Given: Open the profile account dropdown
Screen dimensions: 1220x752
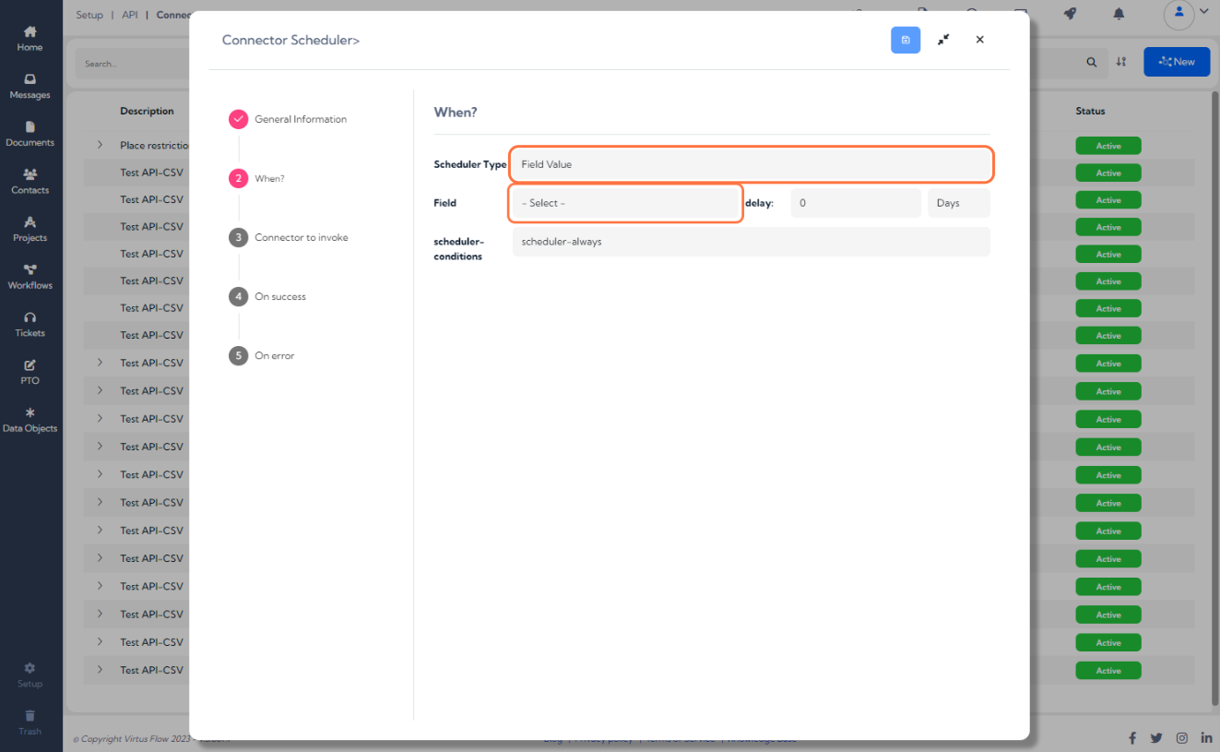Looking at the screenshot, I should (1181, 15).
